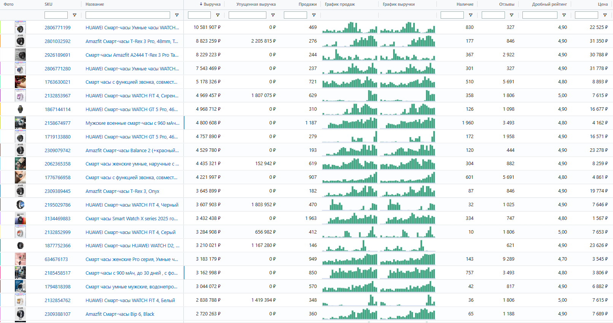Open the Дробный рейтинг filter funnel
This screenshot has width=613, height=323.
click(564, 15)
